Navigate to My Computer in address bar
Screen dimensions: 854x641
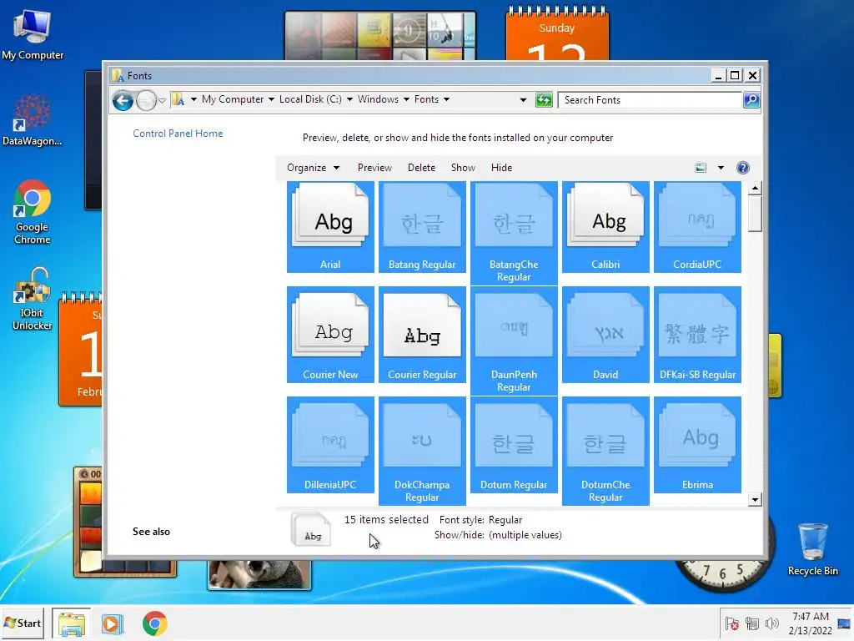[x=233, y=100]
